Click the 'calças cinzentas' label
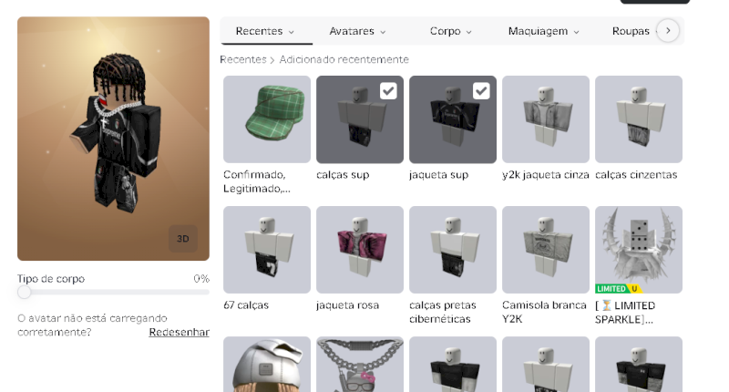Viewport: 729px width, 392px height. [x=636, y=175]
